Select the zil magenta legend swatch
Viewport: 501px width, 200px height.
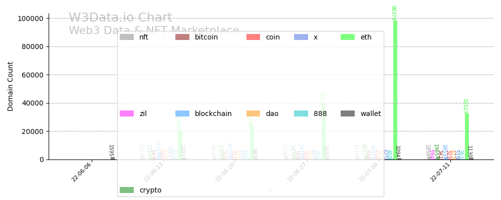coord(127,113)
